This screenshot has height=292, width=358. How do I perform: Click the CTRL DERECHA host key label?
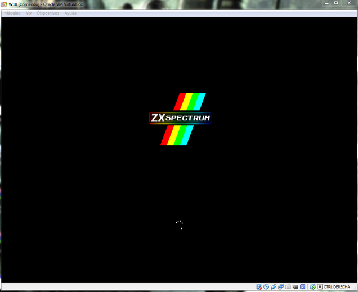pyautogui.click(x=337, y=287)
